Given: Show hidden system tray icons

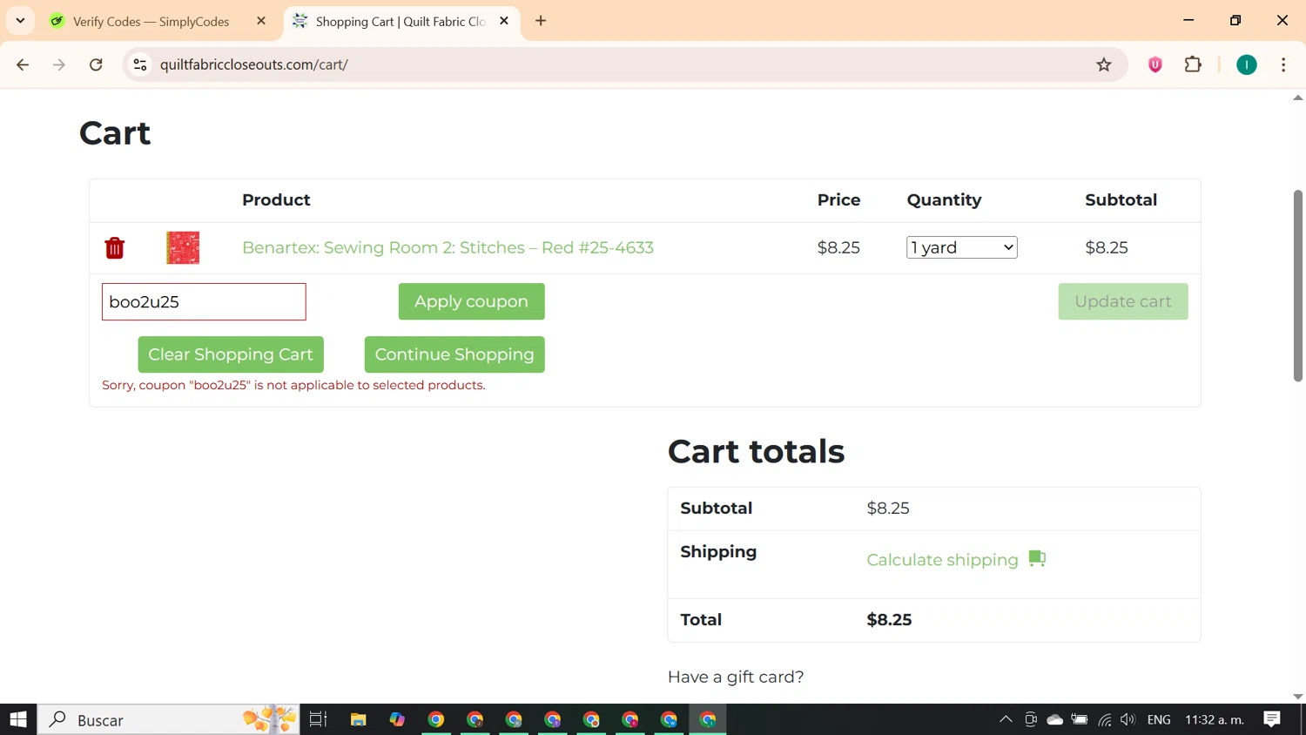Looking at the screenshot, I should click(x=1006, y=719).
